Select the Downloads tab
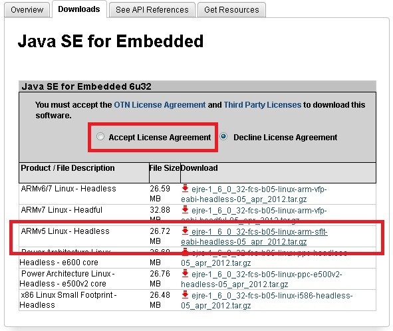This screenshot has height=331, width=393. pyautogui.click(x=79, y=9)
